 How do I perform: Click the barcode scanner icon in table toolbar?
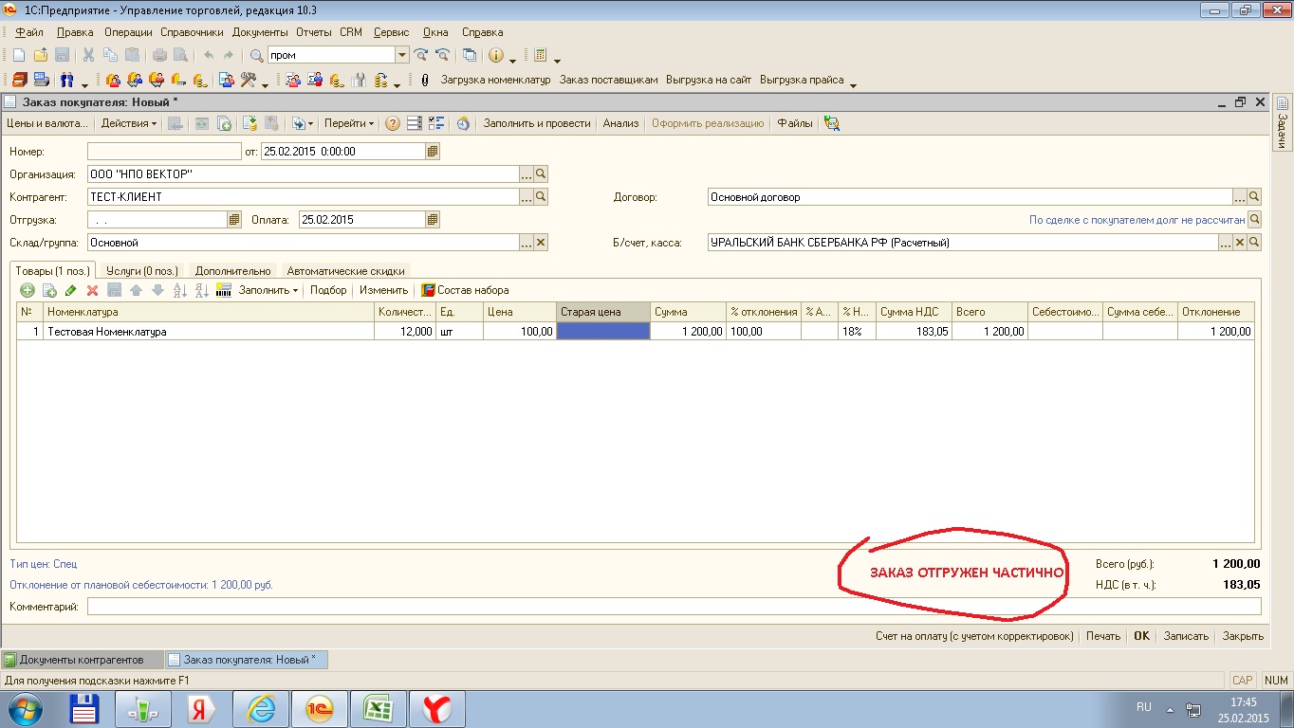(224, 290)
